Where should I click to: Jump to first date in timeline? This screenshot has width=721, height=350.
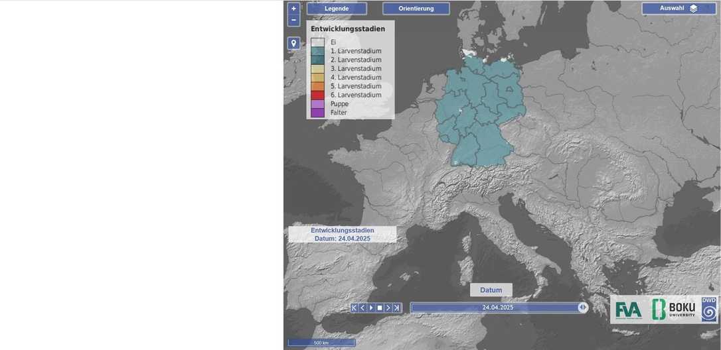point(354,308)
